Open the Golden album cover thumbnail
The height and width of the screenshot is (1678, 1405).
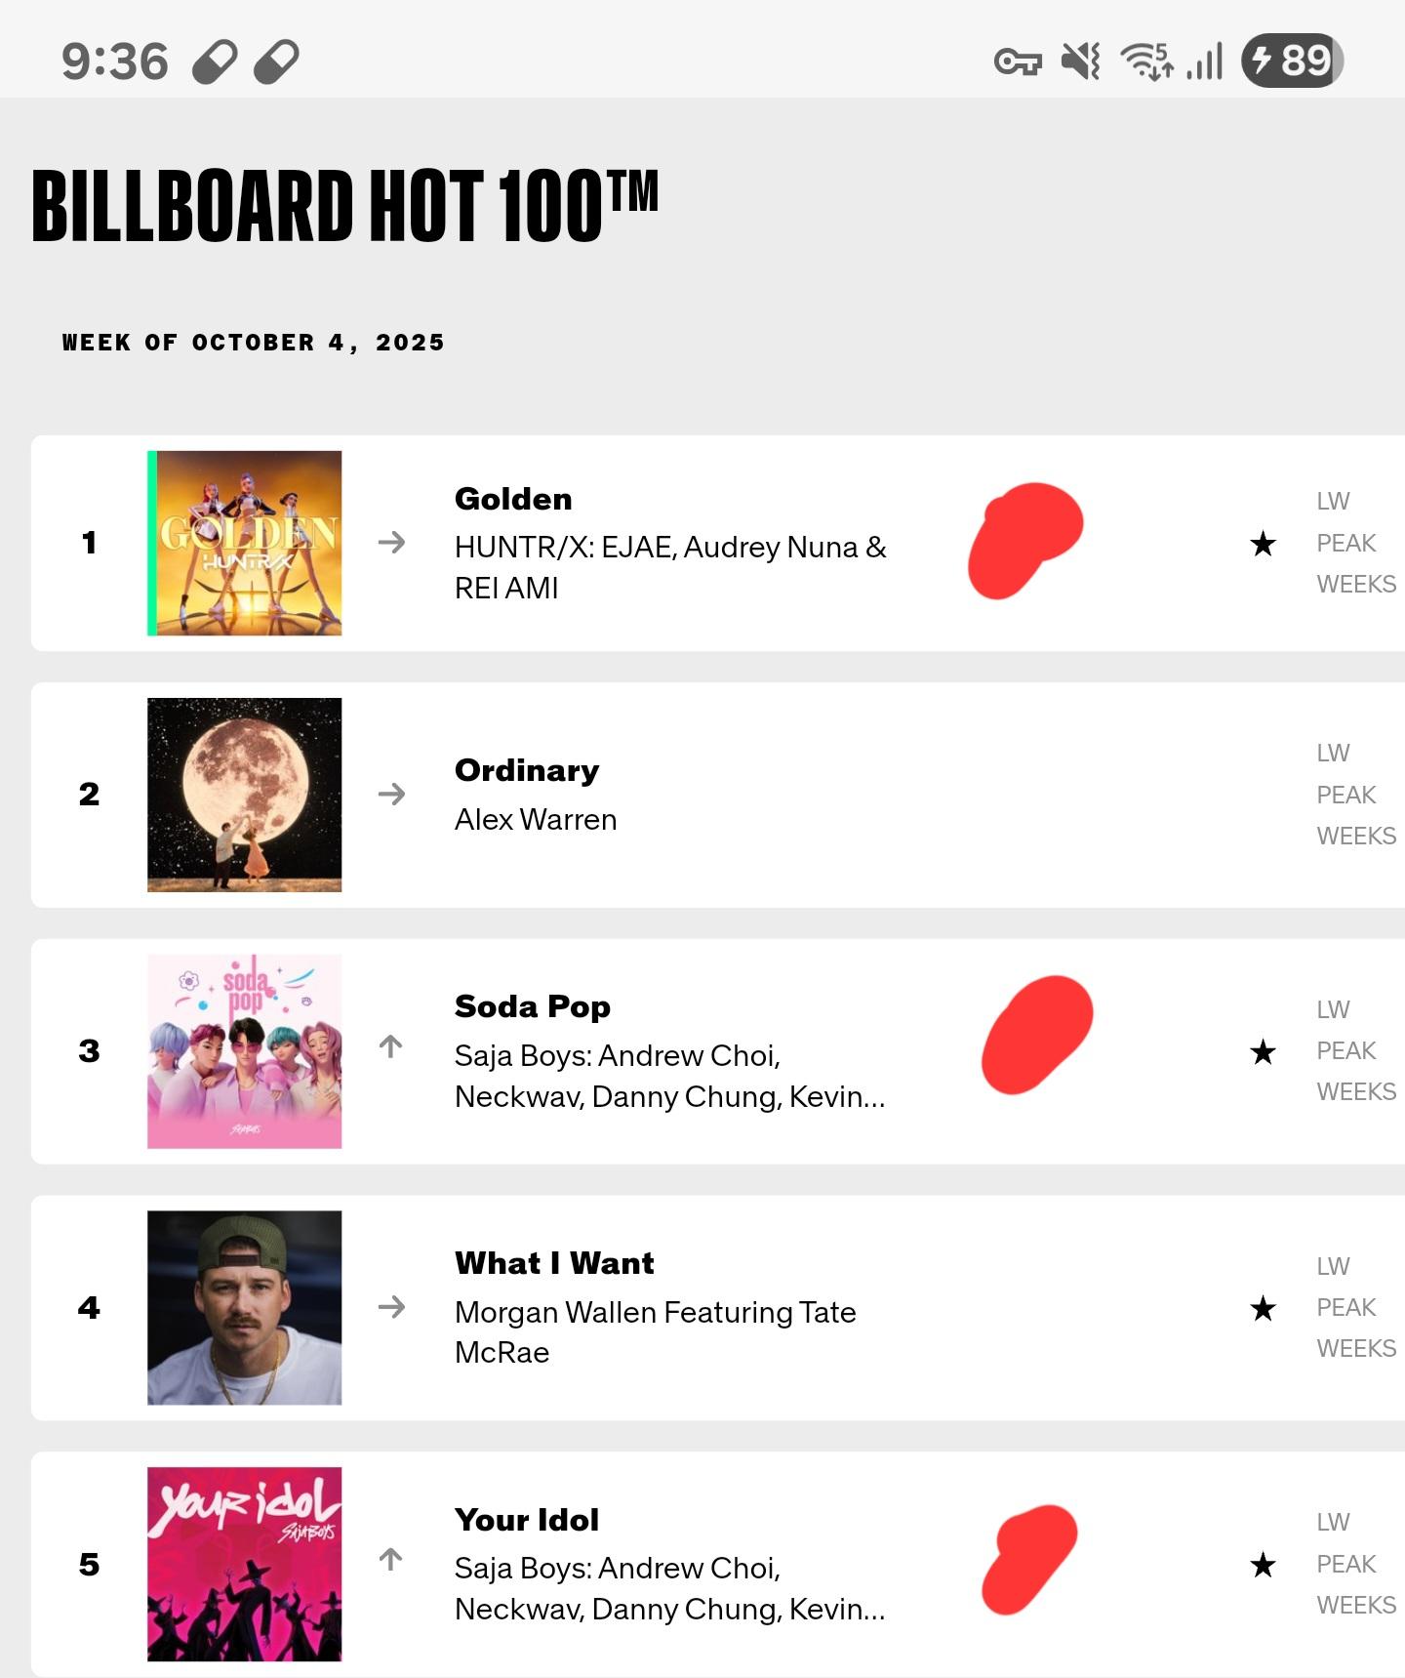pos(245,543)
